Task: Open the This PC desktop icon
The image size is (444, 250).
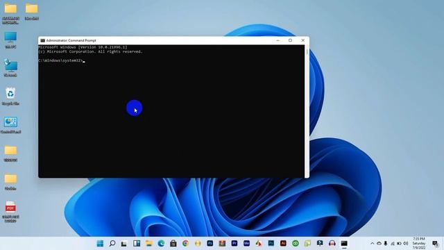Action: click(10, 40)
